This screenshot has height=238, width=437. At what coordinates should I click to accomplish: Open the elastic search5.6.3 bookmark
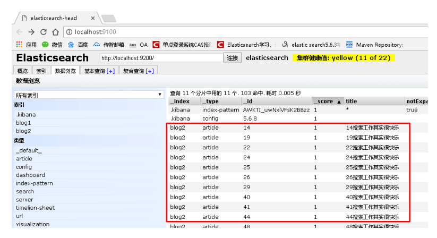pyautogui.click(x=311, y=45)
